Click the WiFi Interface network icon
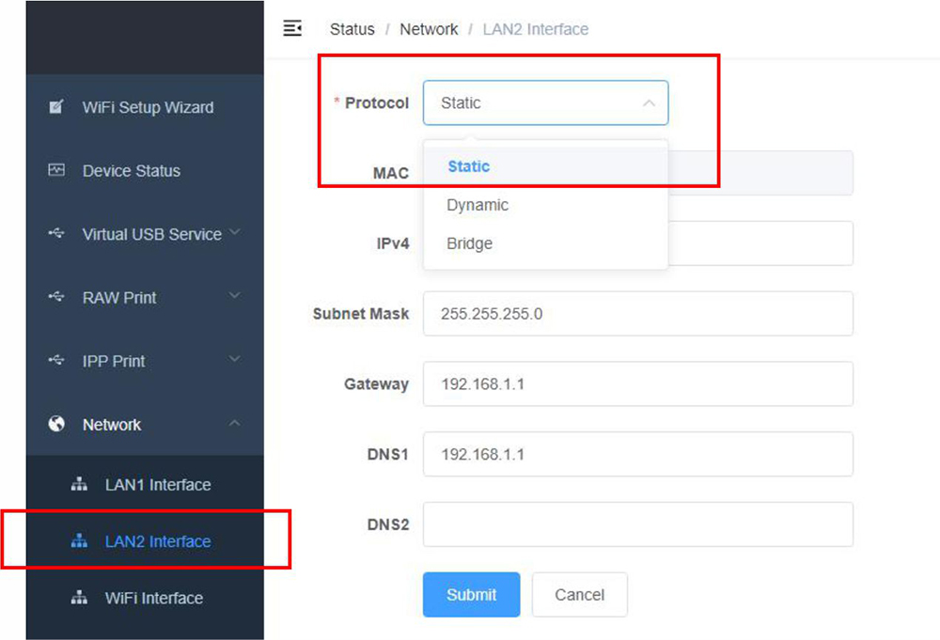 pos(79,598)
